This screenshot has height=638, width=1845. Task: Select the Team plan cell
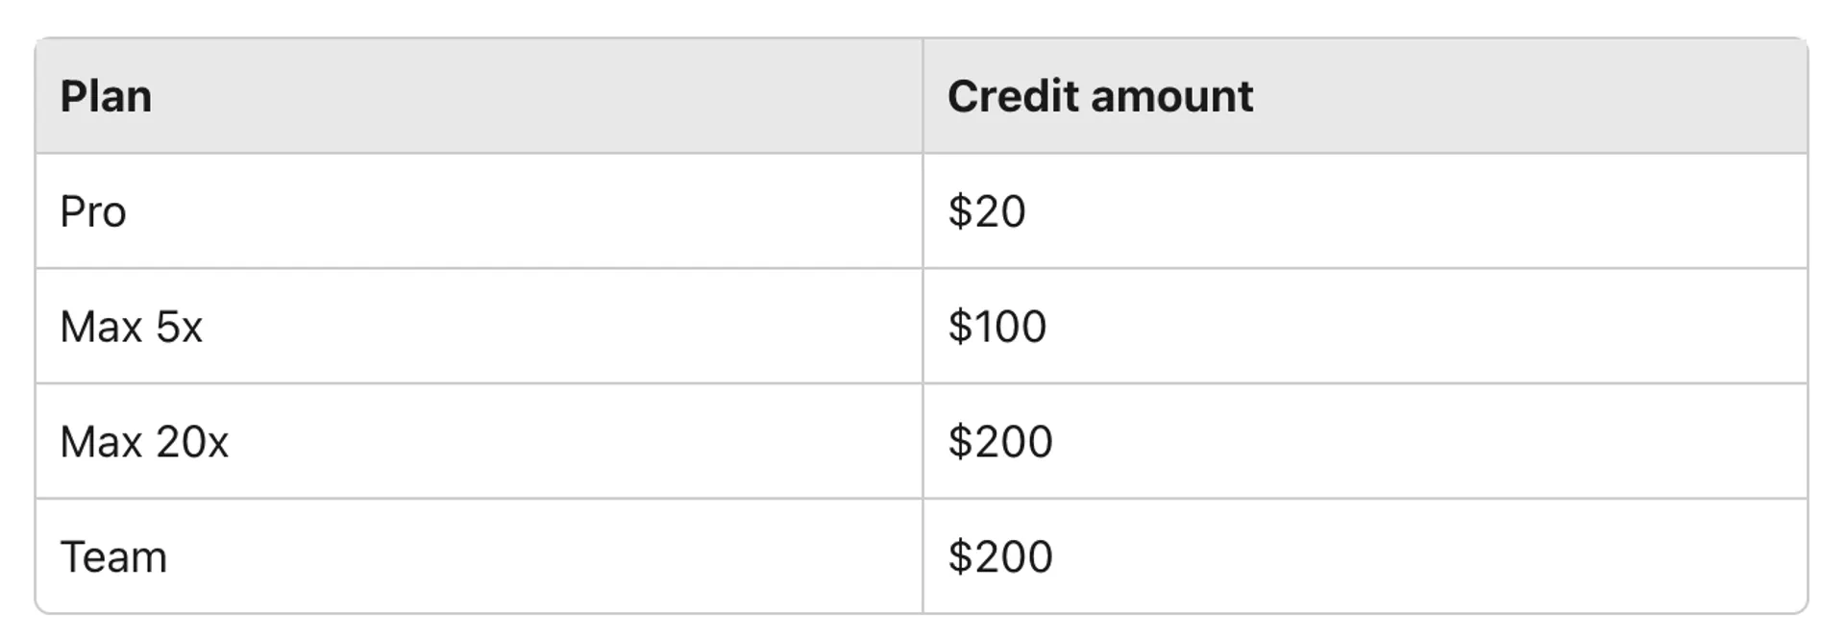click(113, 557)
